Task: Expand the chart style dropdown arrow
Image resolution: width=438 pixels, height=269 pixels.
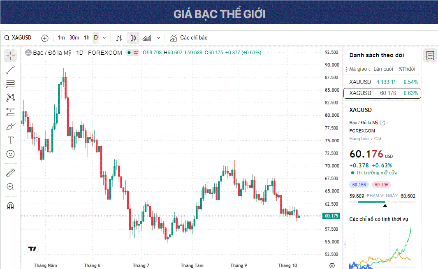Action: (158, 38)
